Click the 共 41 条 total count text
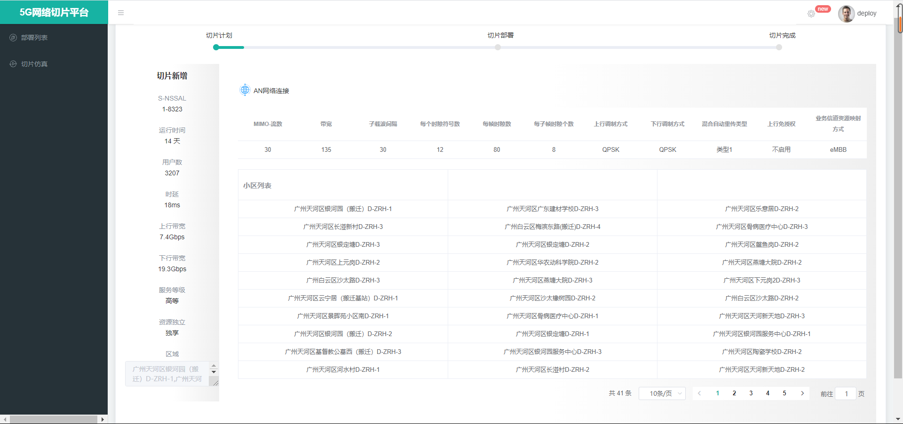The height and width of the screenshot is (424, 903). pyautogui.click(x=620, y=393)
